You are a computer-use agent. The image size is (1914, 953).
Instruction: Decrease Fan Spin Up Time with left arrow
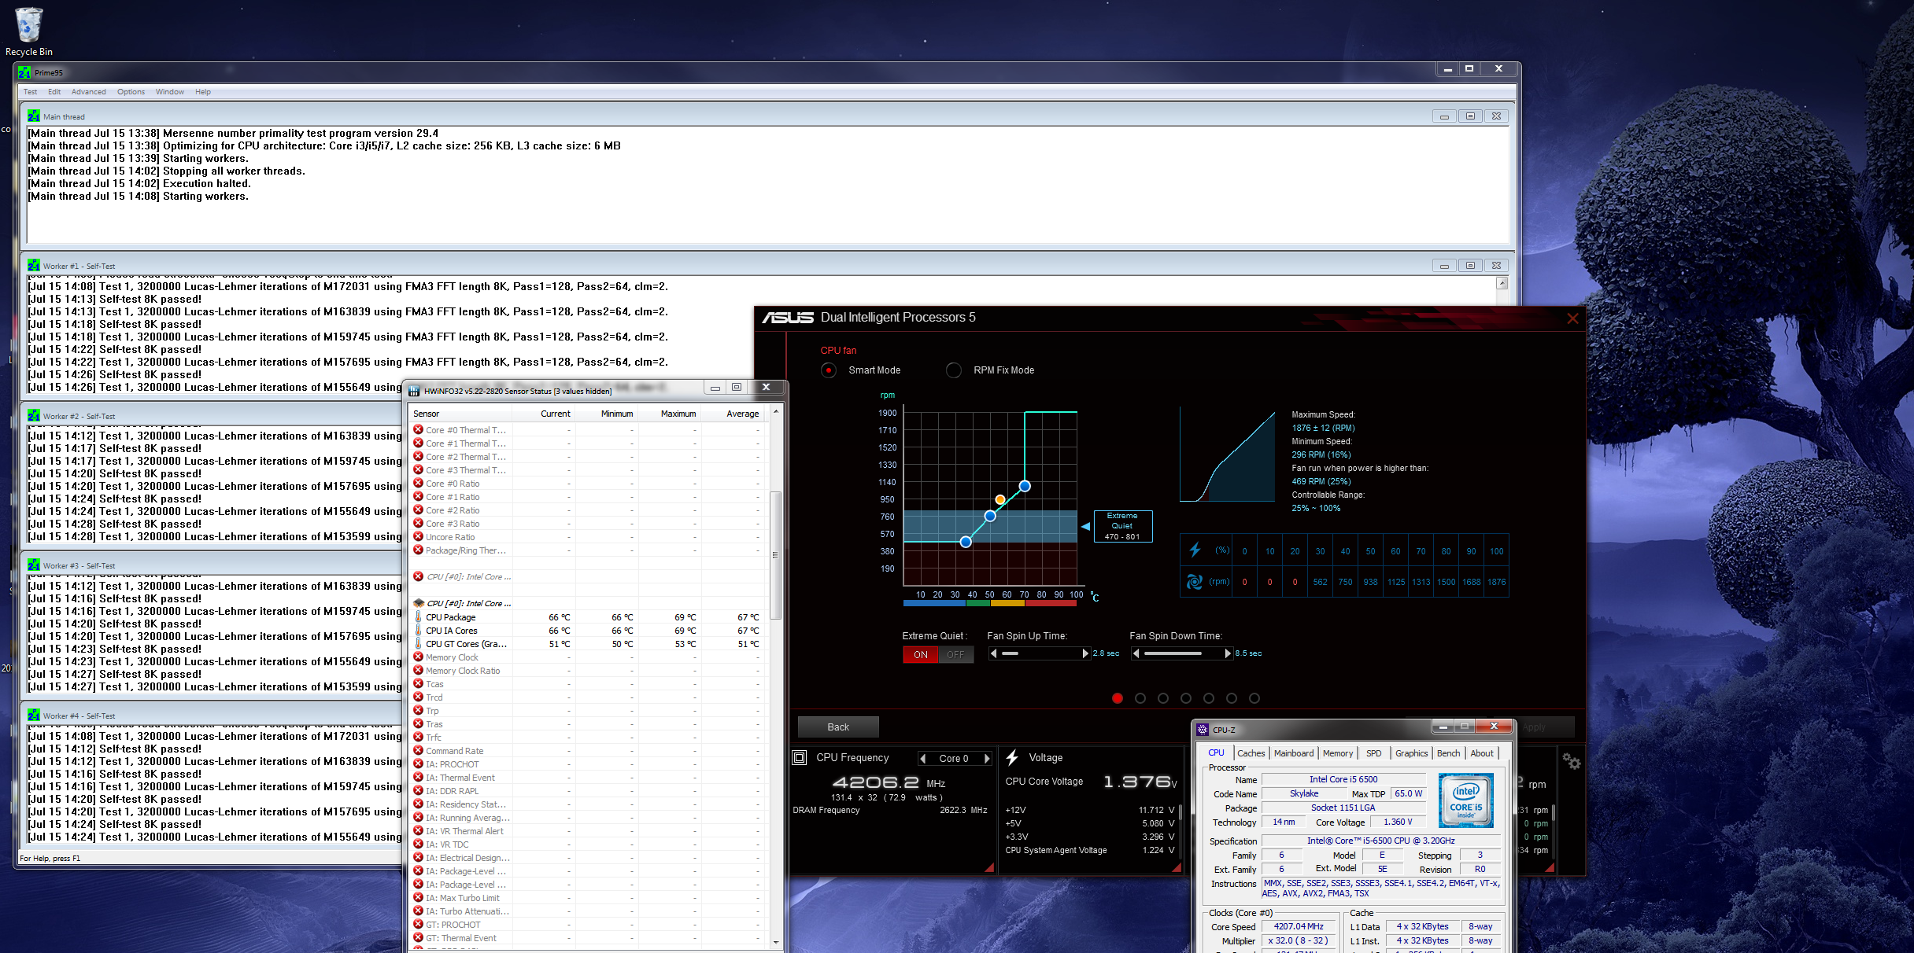click(x=994, y=653)
